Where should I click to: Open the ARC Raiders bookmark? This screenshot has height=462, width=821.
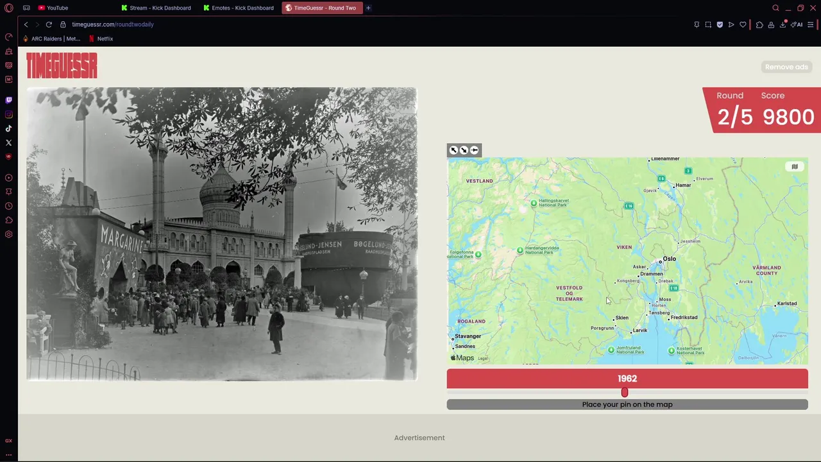tap(51, 38)
